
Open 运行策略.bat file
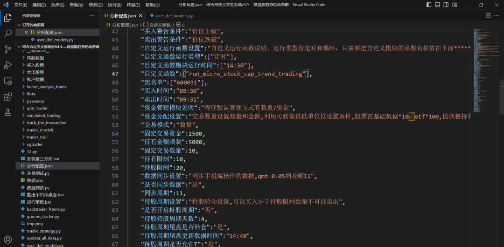coord(58,202)
